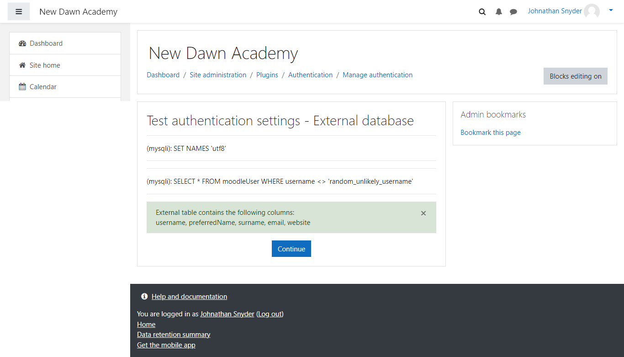
Task: Click New Dawn Academy navbar brand
Action: click(79, 12)
